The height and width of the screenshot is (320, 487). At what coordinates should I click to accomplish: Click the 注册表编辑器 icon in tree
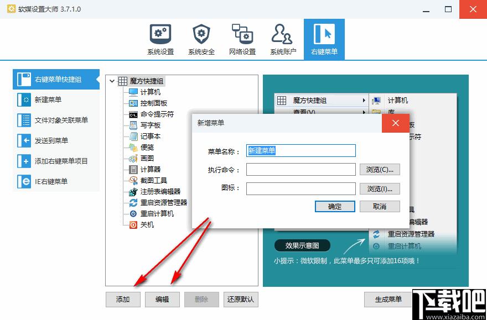pos(133,192)
